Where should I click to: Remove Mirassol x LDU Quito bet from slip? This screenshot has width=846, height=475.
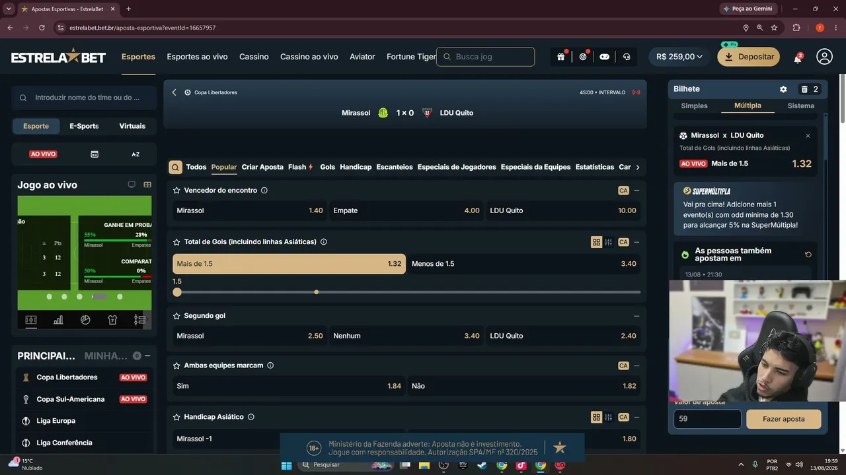[808, 136]
